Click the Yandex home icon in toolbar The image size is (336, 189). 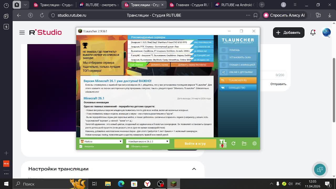click(x=30, y=15)
